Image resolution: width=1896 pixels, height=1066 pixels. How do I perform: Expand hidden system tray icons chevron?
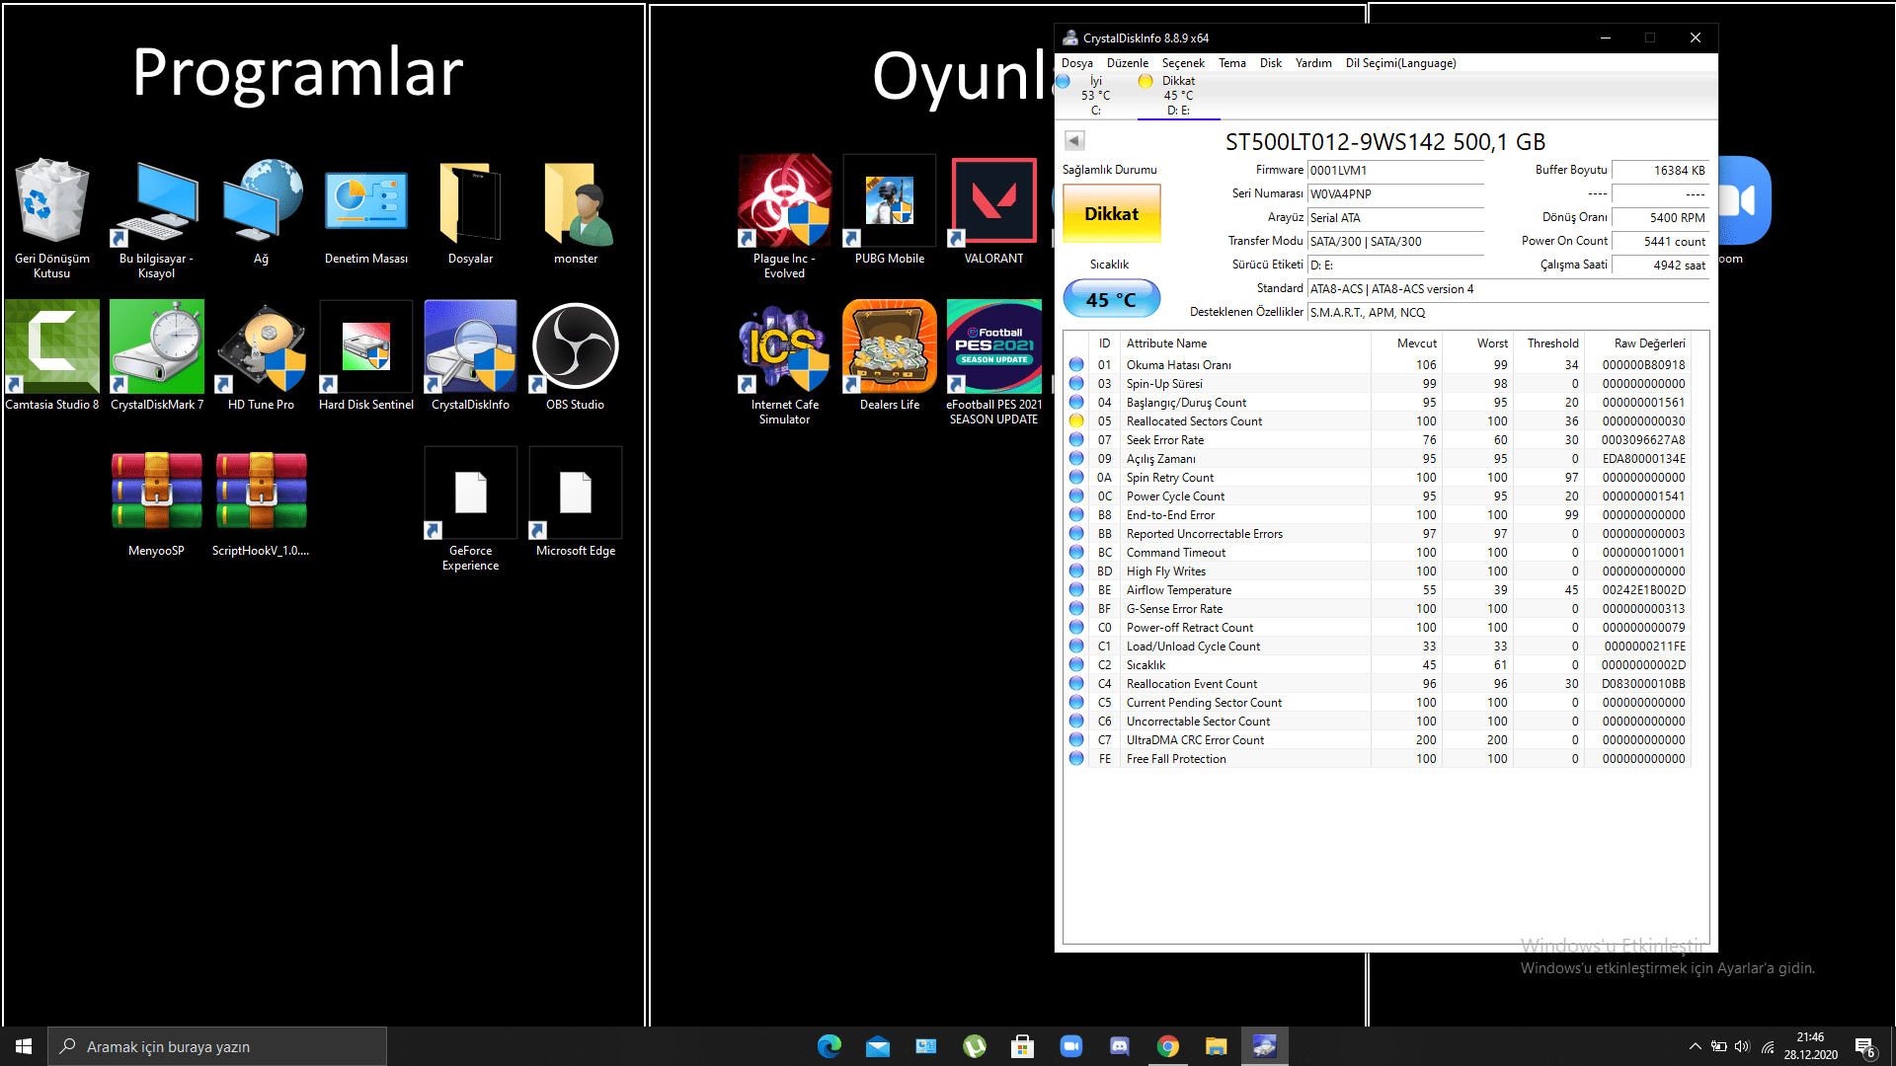1695,1046
